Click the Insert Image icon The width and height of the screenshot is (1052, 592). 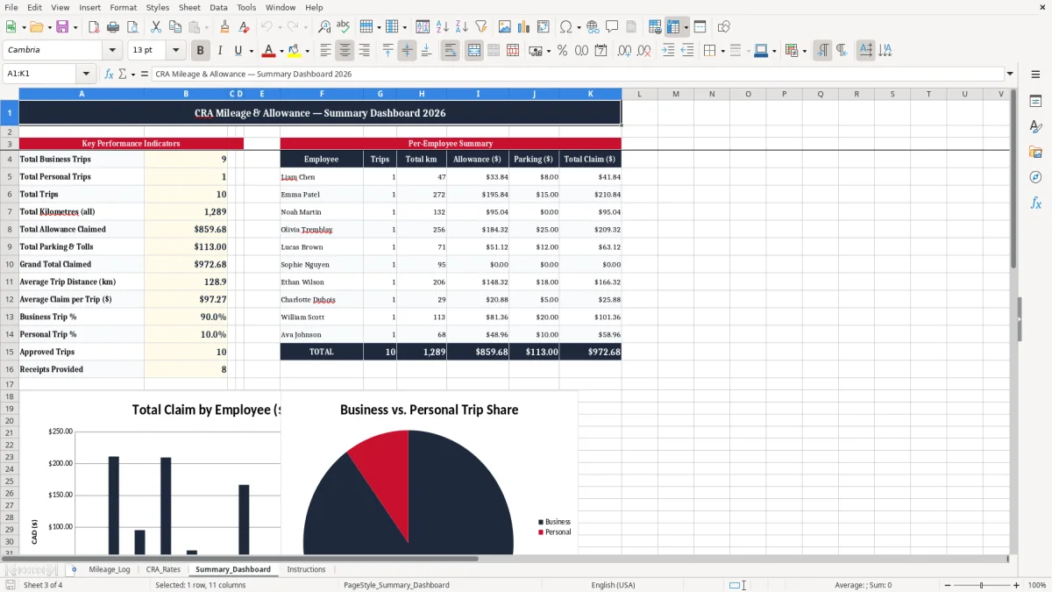coord(505,27)
